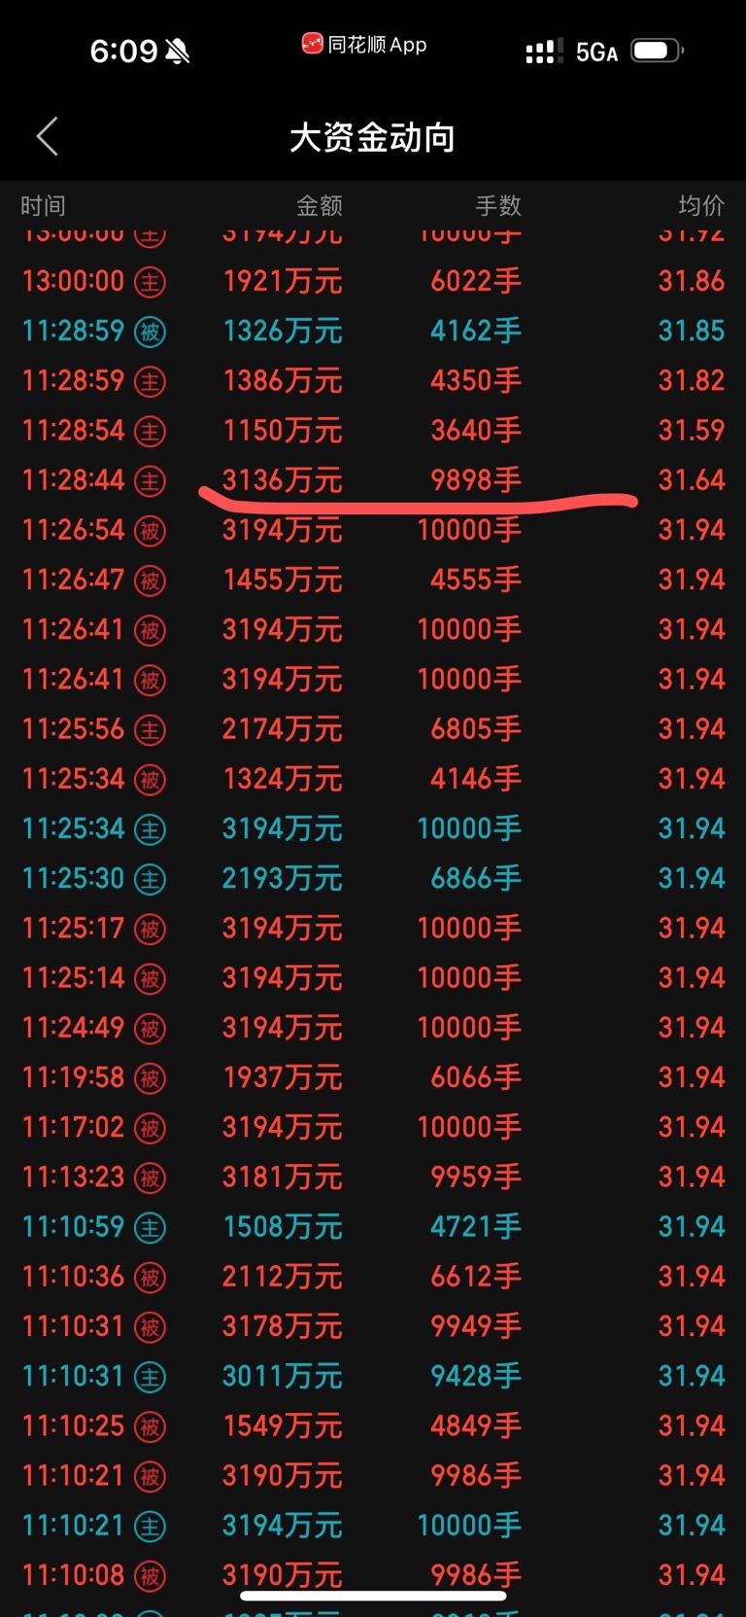Tap the 主 icon at 11:28:44
The width and height of the screenshot is (746, 1617).
pyautogui.click(x=150, y=480)
